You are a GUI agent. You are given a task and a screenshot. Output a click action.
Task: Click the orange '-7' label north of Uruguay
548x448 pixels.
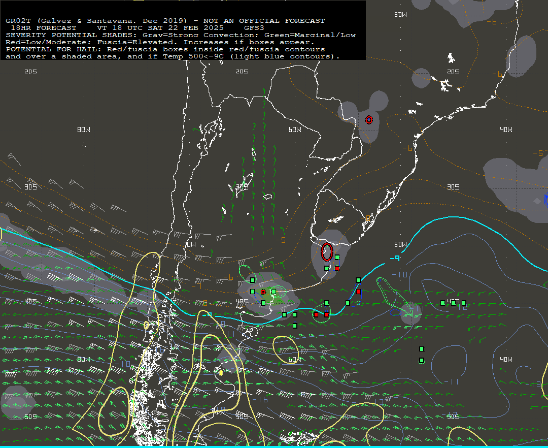point(352,202)
